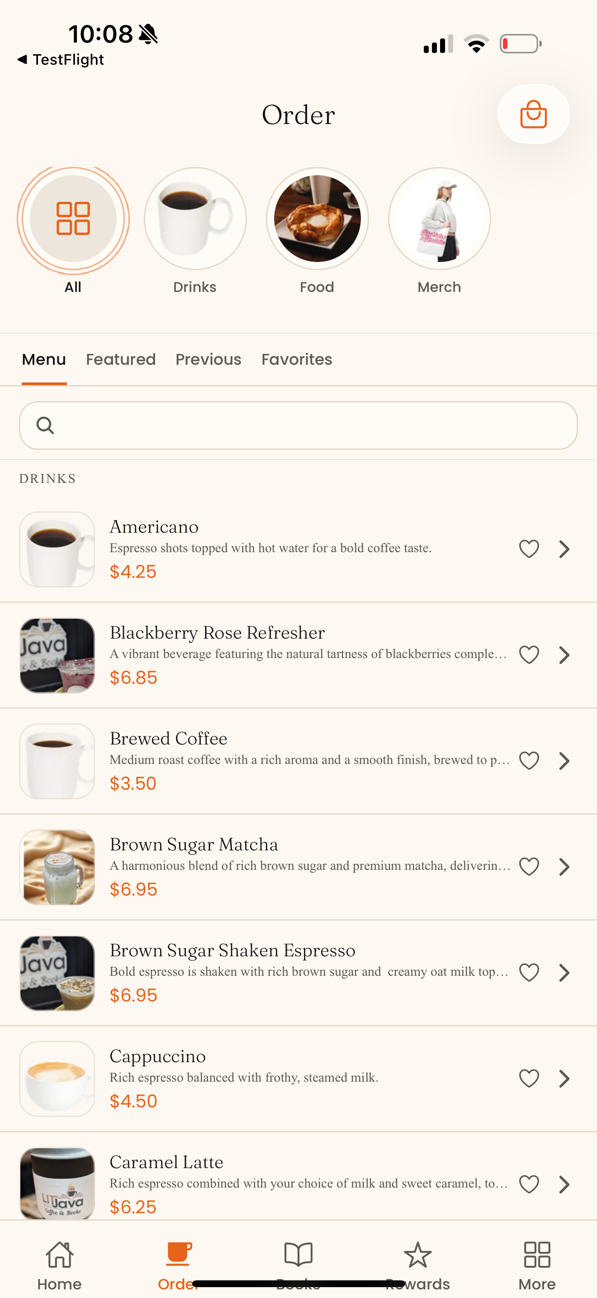Open the Previous orders tab
This screenshot has height=1298, width=597.
click(208, 359)
